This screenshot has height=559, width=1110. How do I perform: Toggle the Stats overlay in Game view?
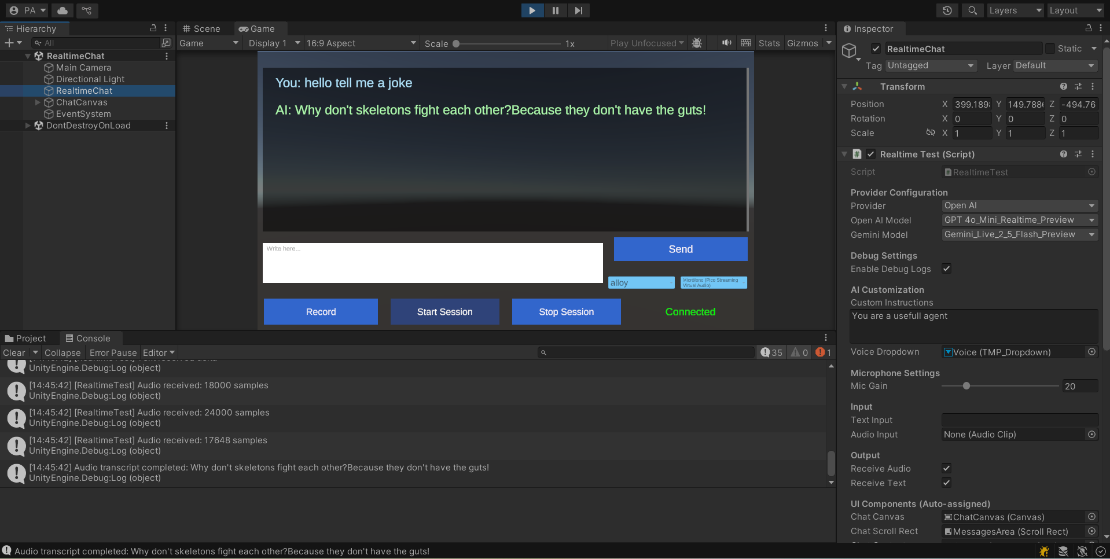click(769, 42)
